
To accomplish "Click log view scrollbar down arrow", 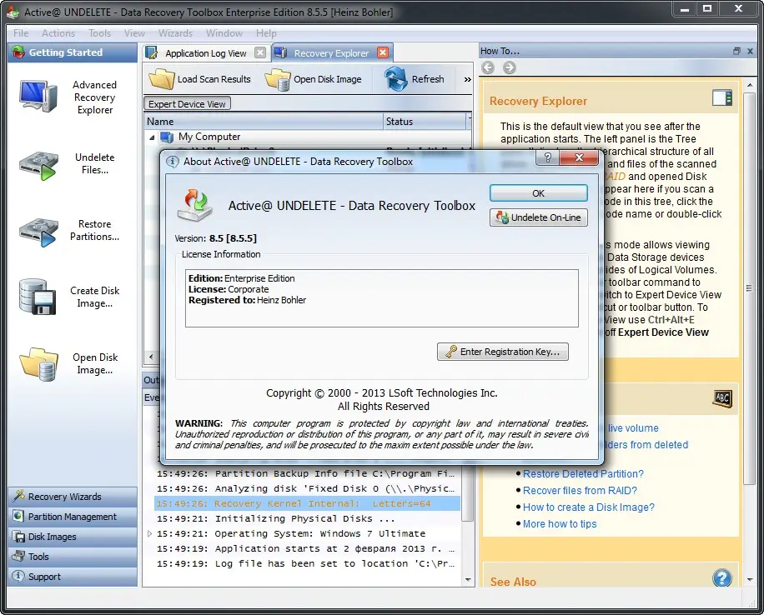I will click(468, 580).
